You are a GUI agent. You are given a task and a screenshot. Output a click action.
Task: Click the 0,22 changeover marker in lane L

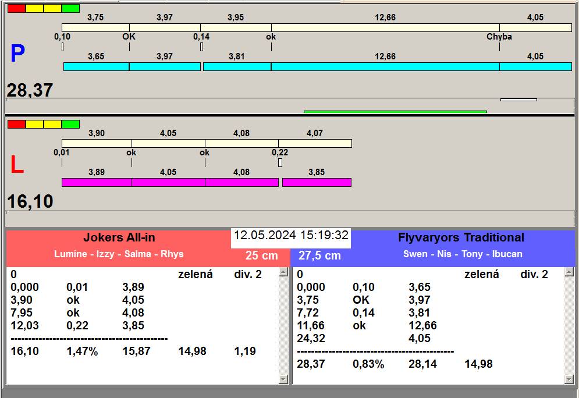tap(280, 162)
